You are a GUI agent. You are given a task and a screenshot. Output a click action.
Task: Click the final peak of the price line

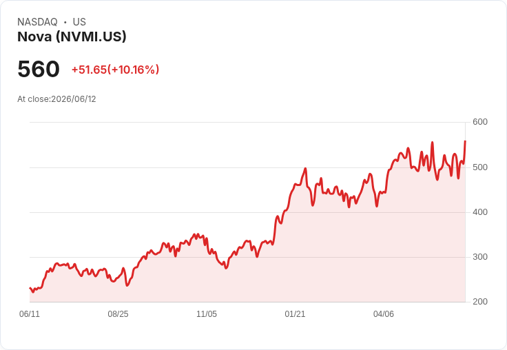[465, 141]
